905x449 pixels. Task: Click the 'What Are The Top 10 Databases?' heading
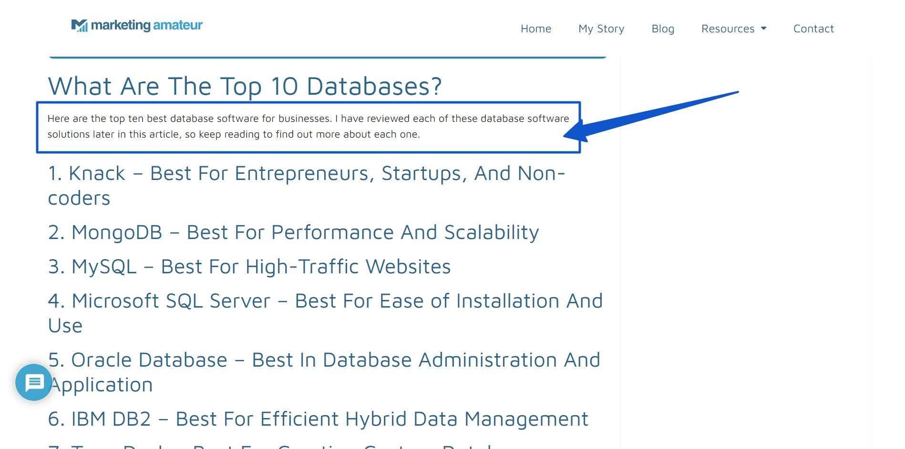pos(245,86)
